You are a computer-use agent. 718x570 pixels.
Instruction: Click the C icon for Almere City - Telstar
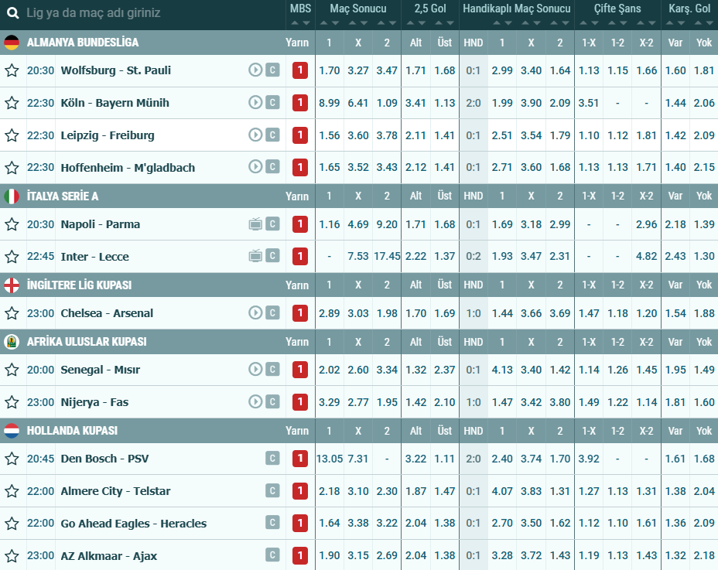[272, 491]
